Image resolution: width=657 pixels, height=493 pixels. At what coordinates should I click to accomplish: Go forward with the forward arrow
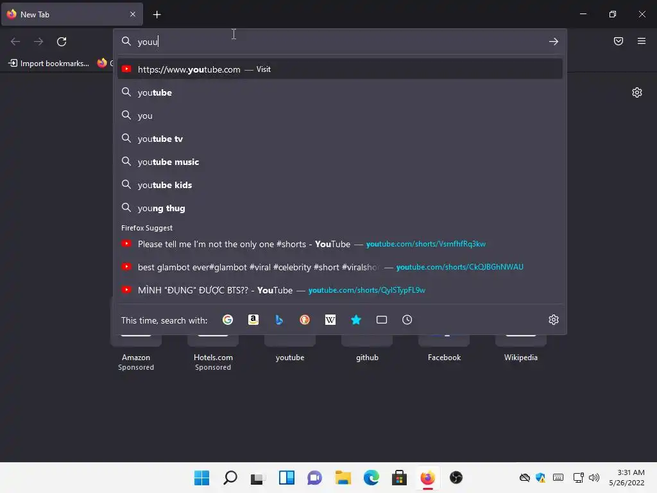(x=38, y=42)
